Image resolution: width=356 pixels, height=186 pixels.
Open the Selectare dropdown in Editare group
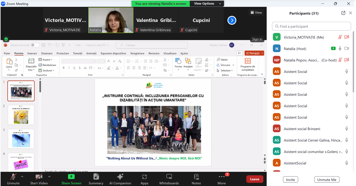225,71
